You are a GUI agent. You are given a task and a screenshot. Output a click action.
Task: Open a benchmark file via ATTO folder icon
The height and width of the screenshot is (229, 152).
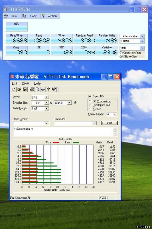pyautogui.click(x=19, y=89)
